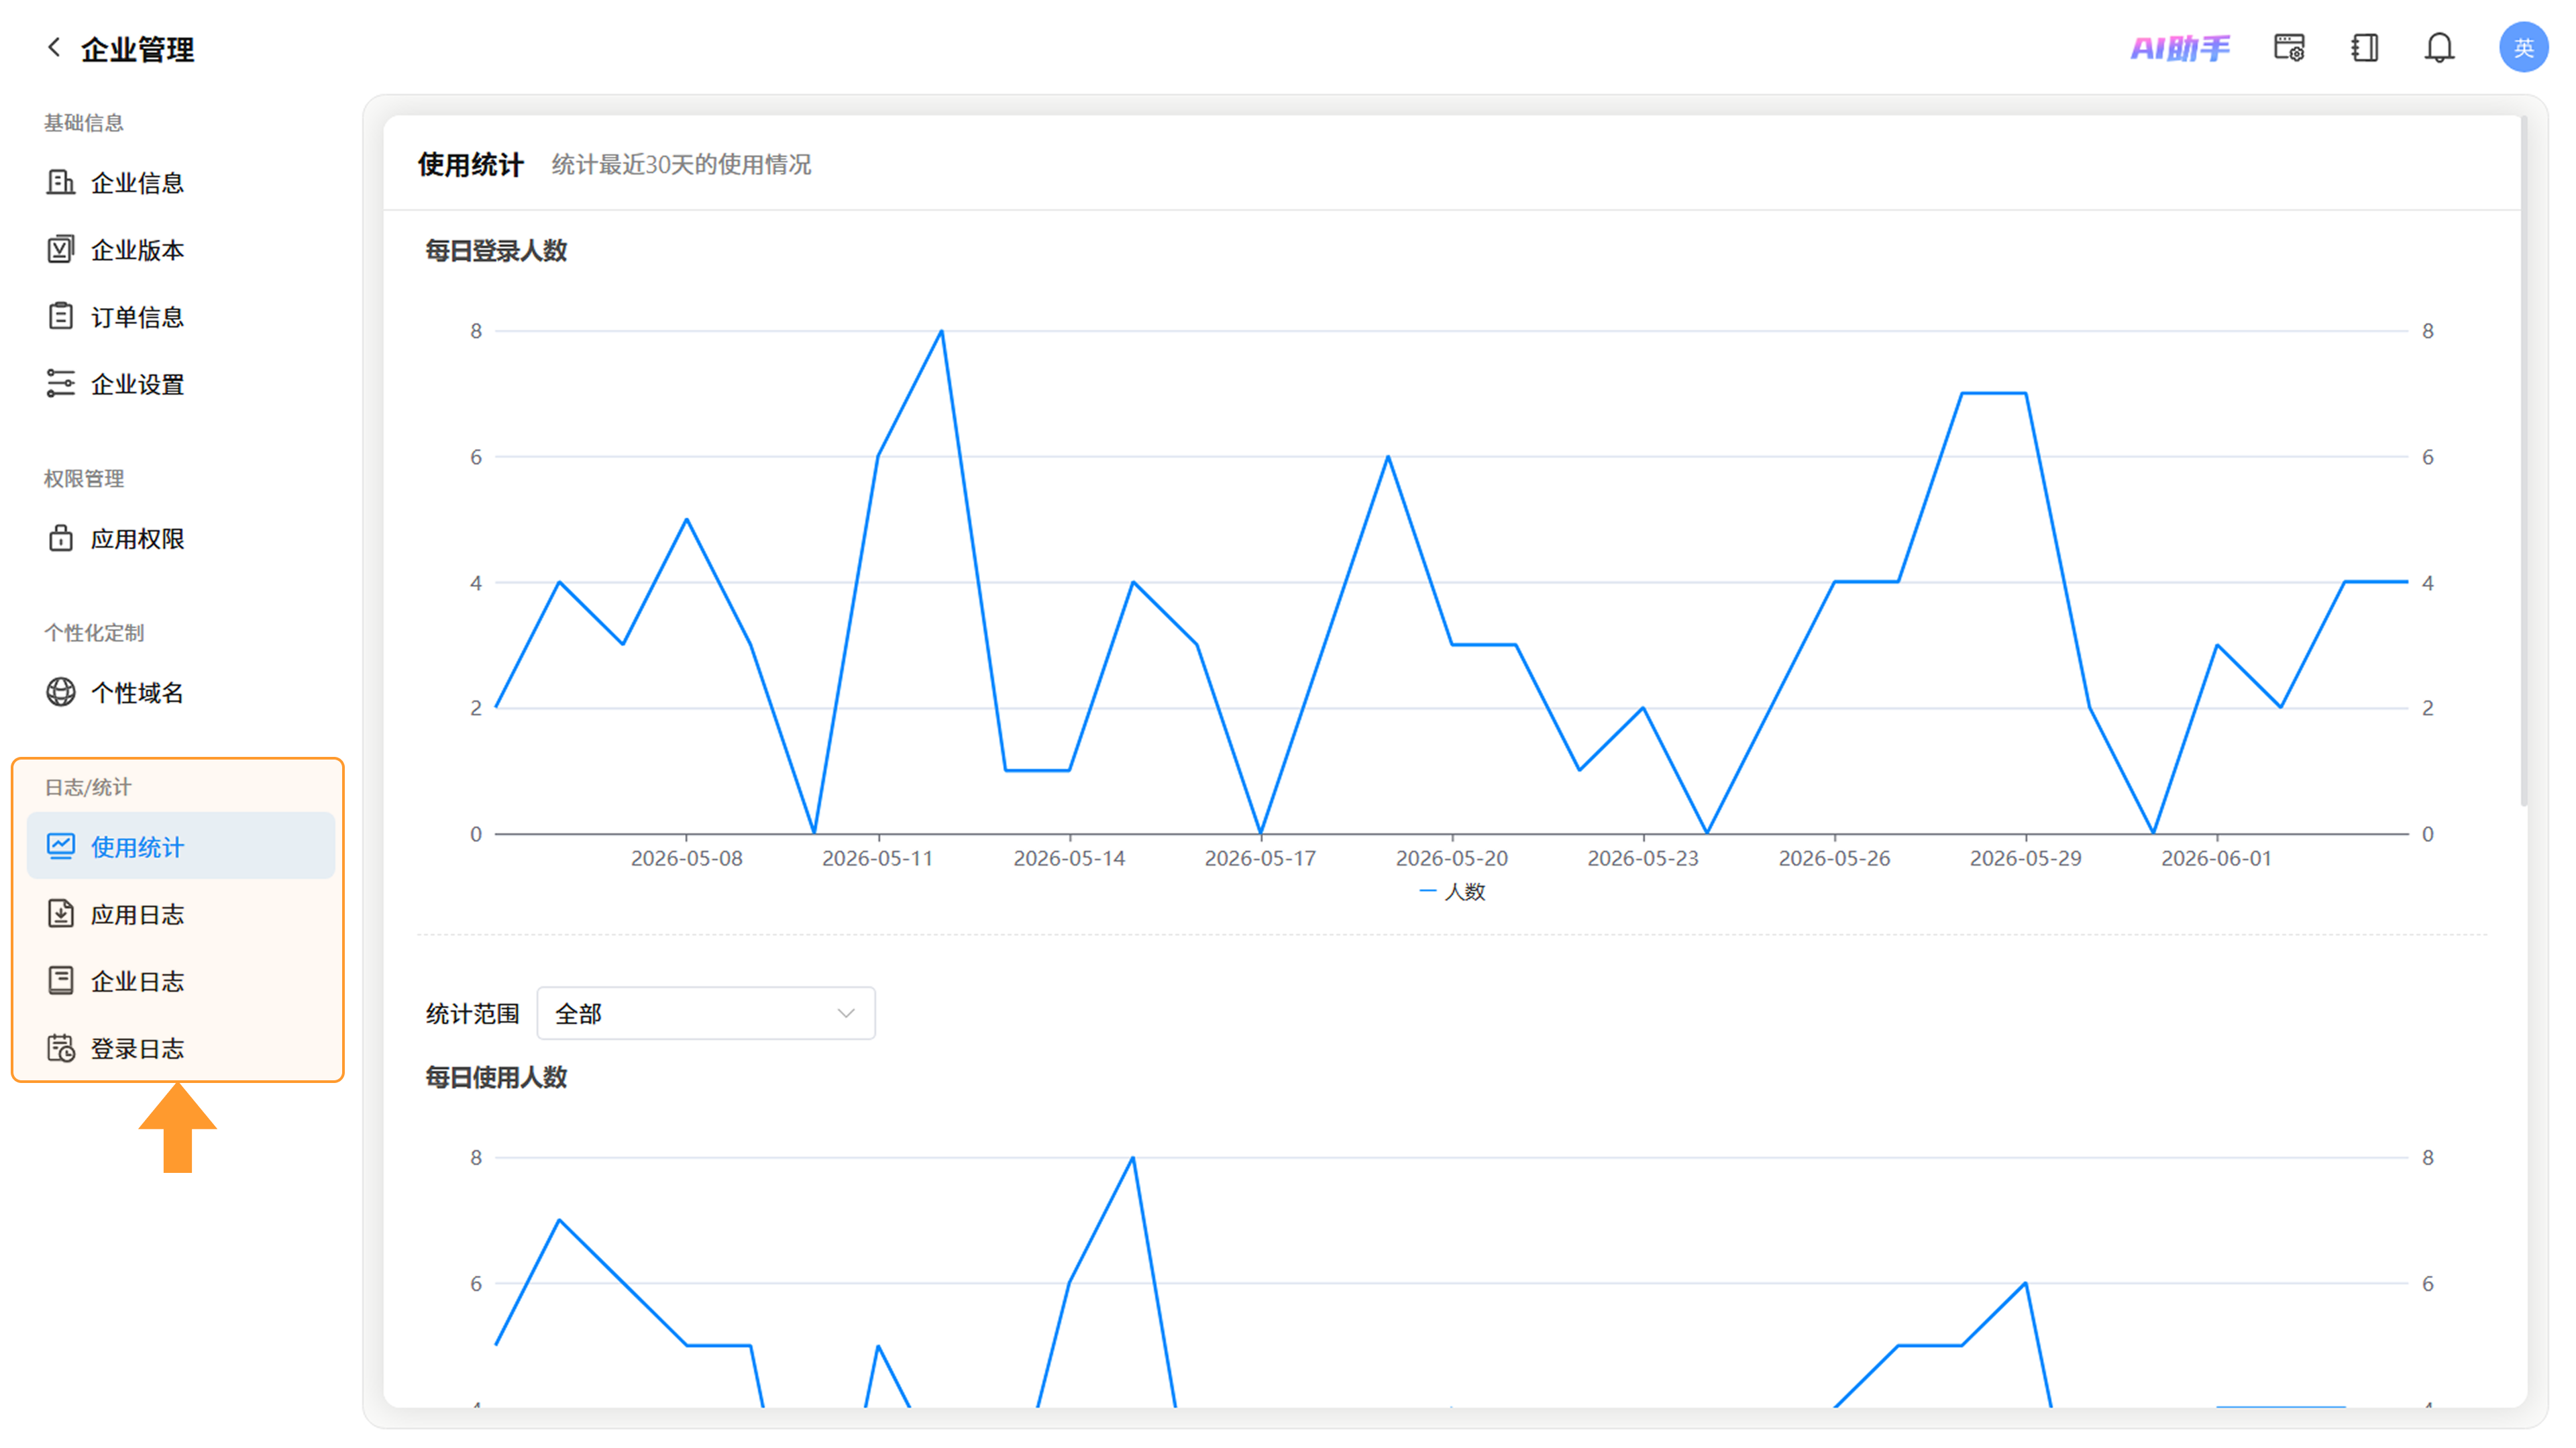This screenshot has width=2576, height=1448.
Task: Click the 每日登录人数 chart title
Action: point(496,250)
